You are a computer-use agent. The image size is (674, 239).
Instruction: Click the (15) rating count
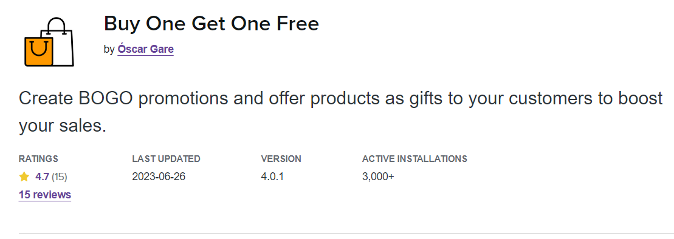click(x=60, y=177)
